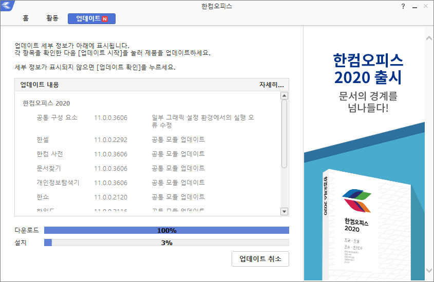Click version 11.0.0.2292
Image resolution: width=434 pixels, height=282 pixels.
coord(111,140)
